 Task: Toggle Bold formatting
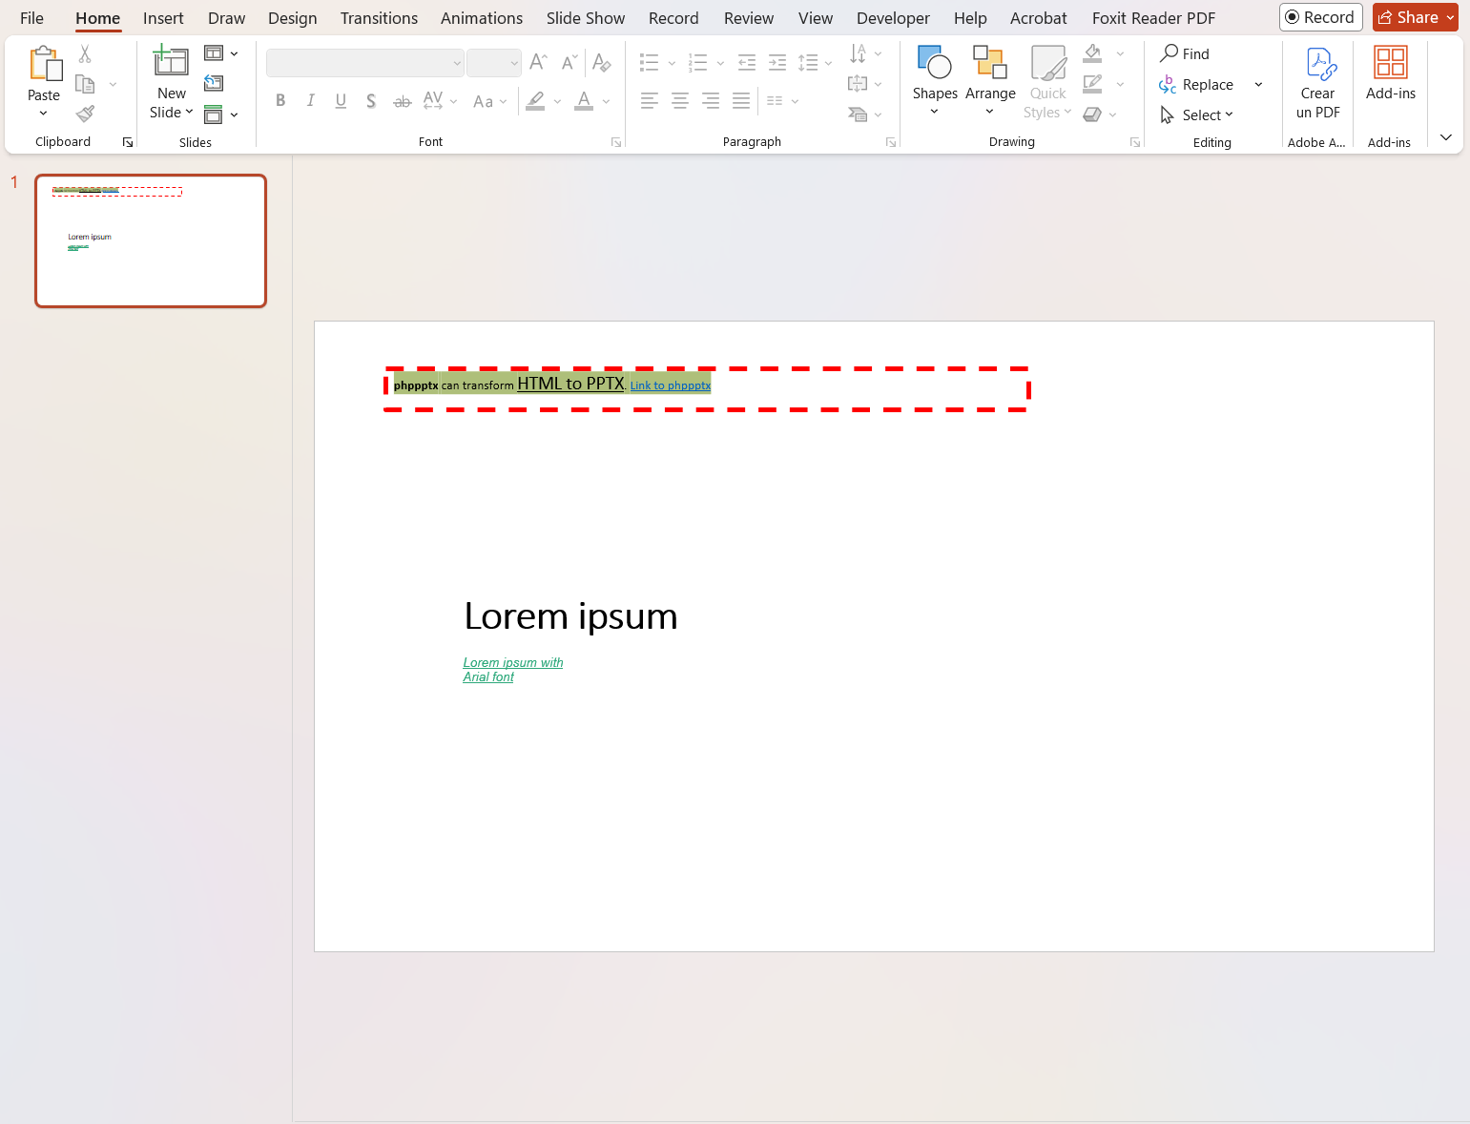280,101
